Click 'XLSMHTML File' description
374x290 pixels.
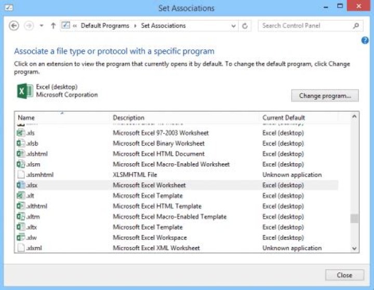[x=135, y=175]
